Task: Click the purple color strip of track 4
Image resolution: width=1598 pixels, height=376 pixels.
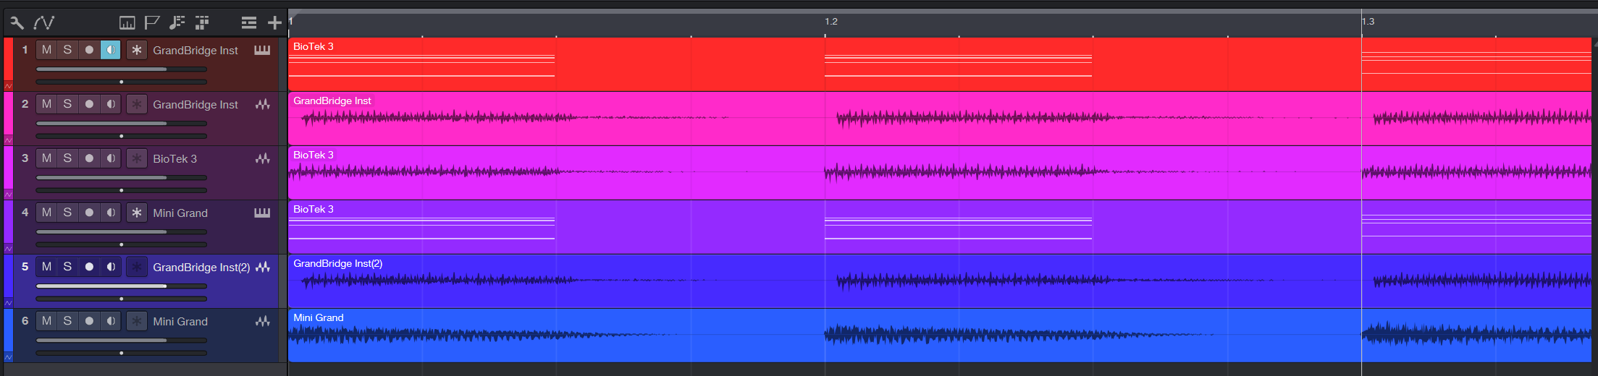Action: click(9, 221)
